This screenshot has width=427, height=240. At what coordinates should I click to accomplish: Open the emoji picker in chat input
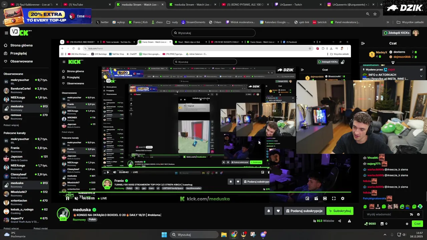pos(418,214)
